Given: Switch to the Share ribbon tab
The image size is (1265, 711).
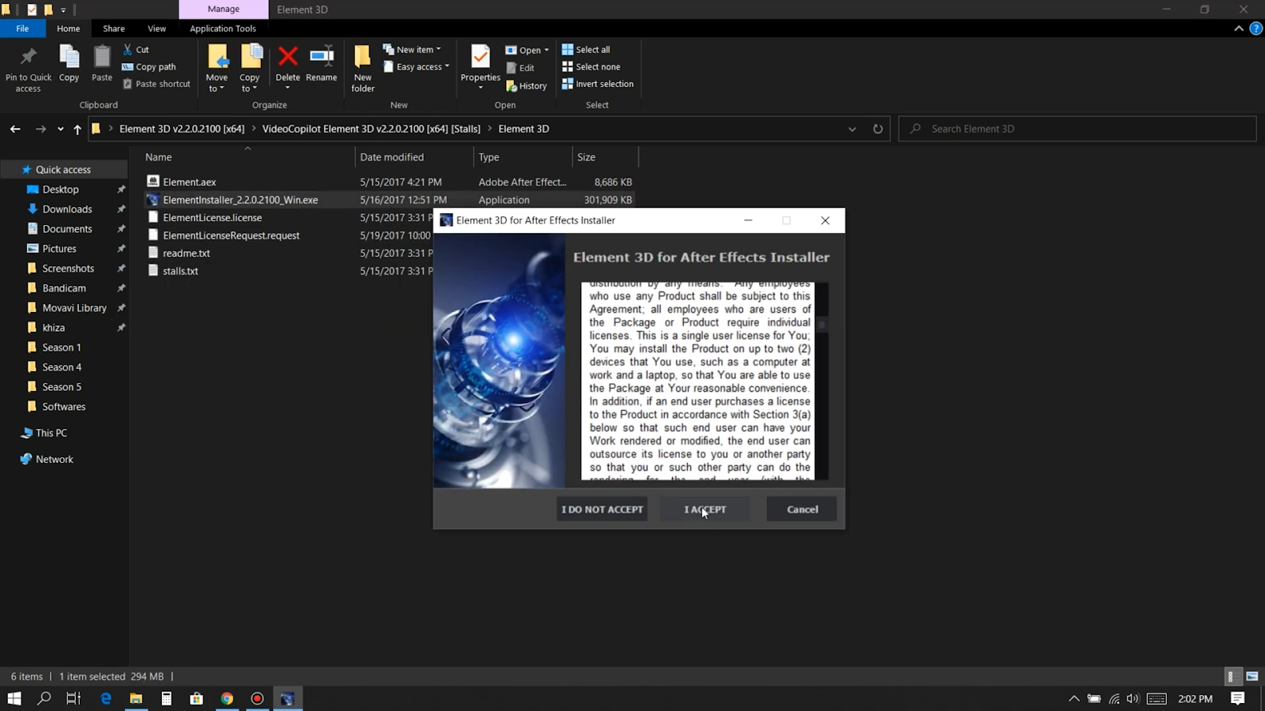Looking at the screenshot, I should pyautogui.click(x=114, y=28).
